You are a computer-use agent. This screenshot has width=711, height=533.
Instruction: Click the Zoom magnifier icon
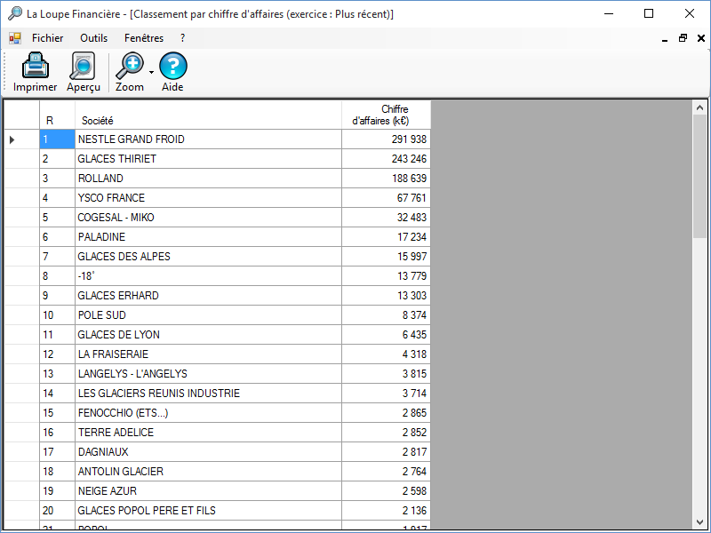coord(130,66)
